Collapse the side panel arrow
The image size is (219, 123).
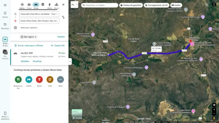coord(70,61)
